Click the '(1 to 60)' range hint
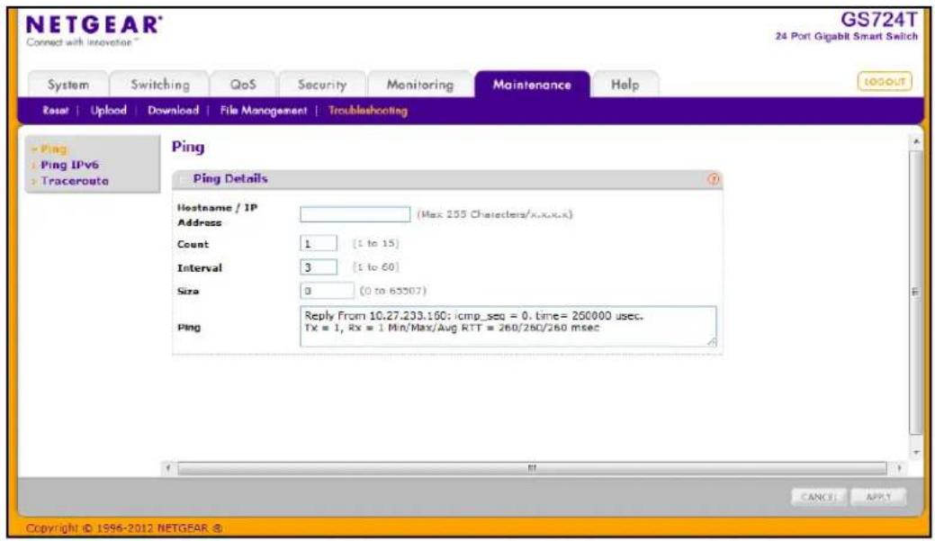Image resolution: width=935 pixels, height=541 pixels. [x=375, y=267]
